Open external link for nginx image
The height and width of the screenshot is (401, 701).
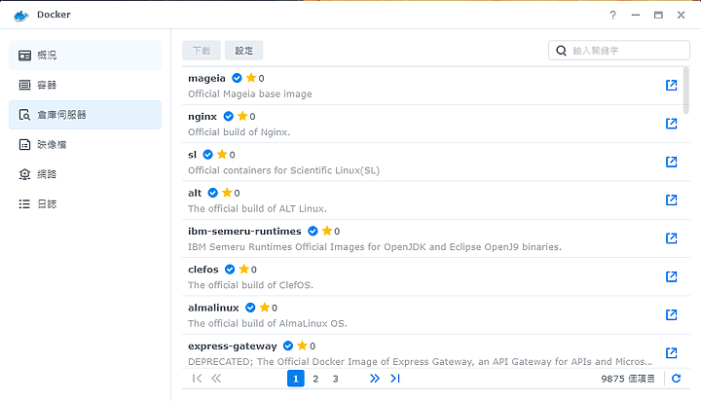671,124
